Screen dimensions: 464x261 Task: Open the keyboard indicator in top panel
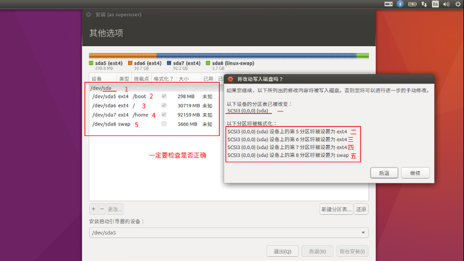tap(388, 4)
